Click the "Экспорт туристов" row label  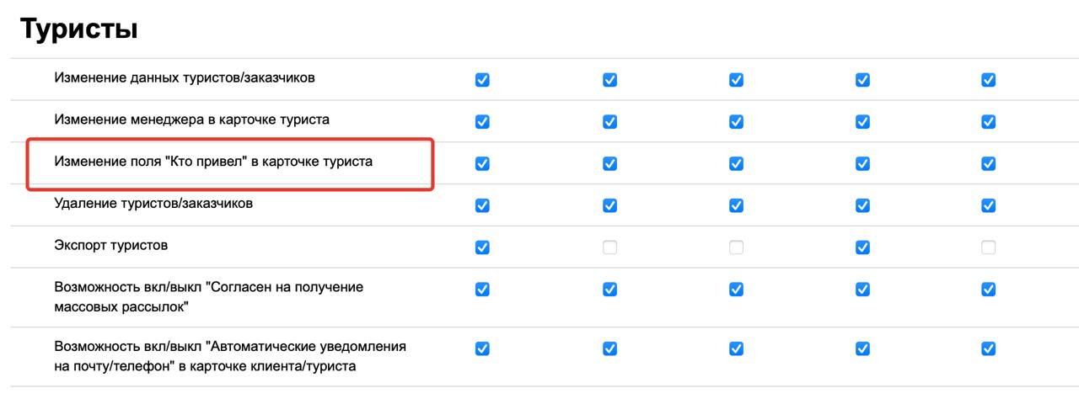111,246
